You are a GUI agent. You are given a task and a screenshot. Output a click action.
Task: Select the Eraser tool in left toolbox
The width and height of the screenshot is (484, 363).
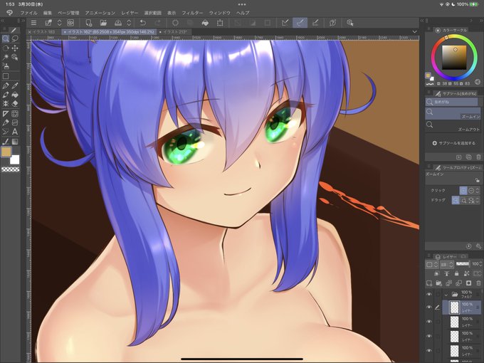[x=15, y=104]
